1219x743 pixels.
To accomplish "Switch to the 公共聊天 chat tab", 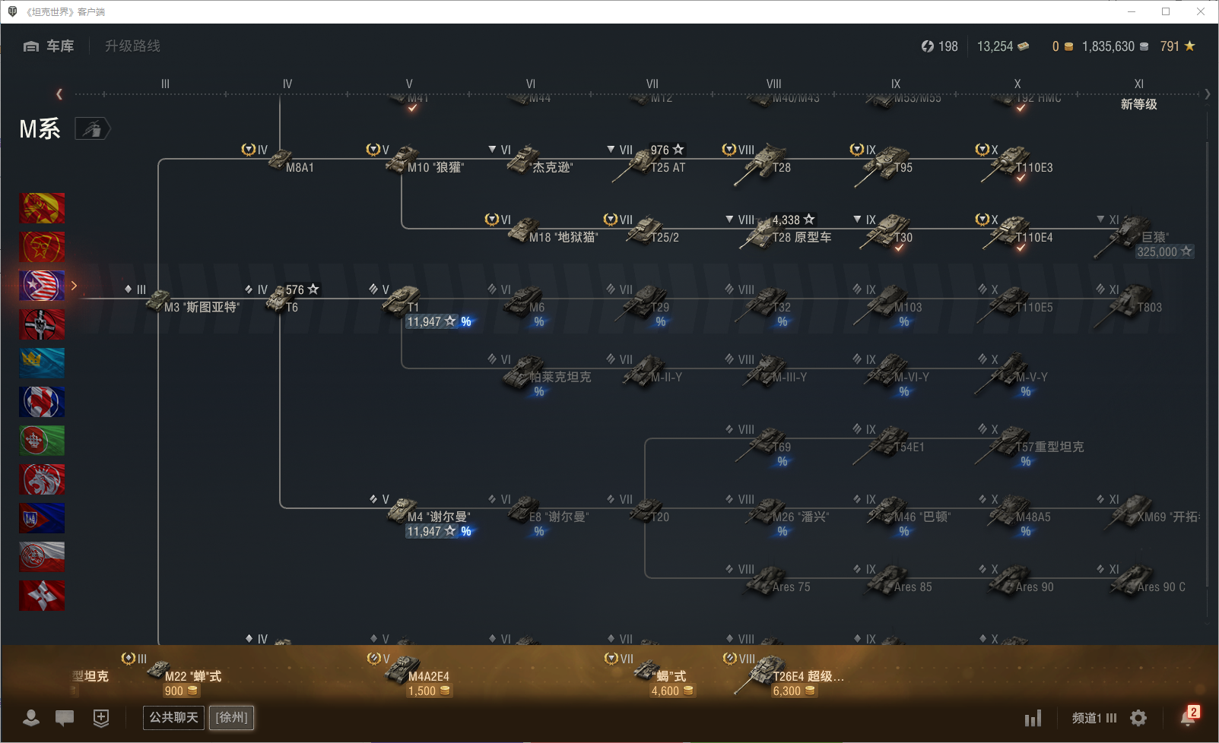I will (173, 718).
